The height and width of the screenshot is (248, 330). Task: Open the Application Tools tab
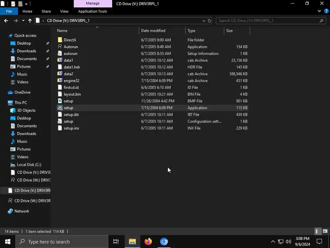click(92, 11)
